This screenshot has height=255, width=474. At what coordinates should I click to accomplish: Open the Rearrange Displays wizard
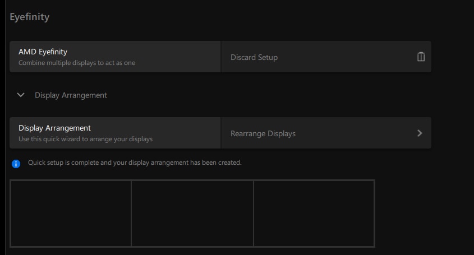pyautogui.click(x=263, y=133)
